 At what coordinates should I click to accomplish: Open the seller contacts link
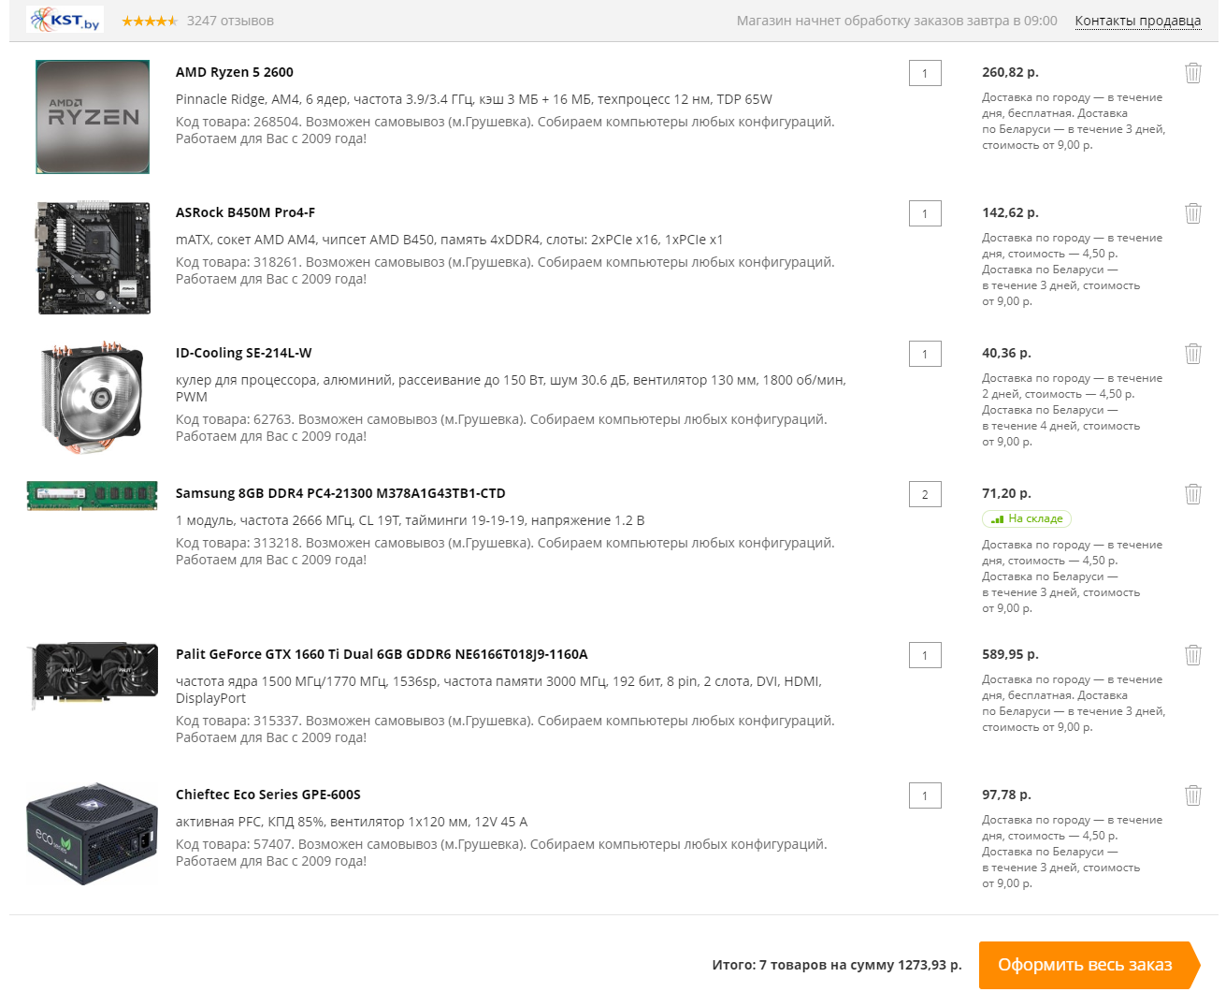(x=1137, y=21)
